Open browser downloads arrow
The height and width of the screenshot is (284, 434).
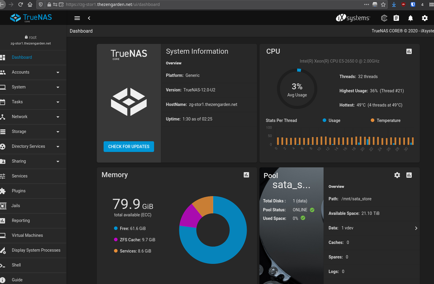pos(394,4)
